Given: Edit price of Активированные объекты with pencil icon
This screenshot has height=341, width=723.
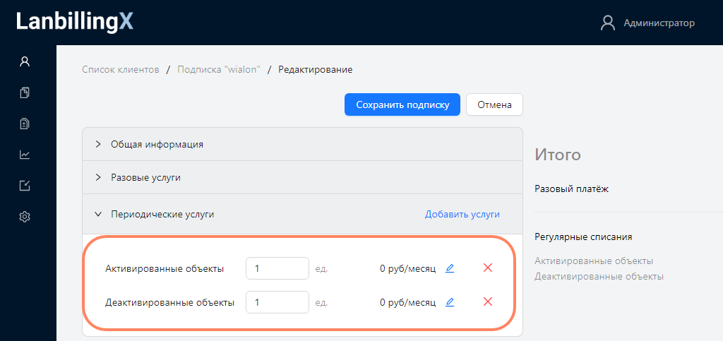Looking at the screenshot, I should [450, 268].
